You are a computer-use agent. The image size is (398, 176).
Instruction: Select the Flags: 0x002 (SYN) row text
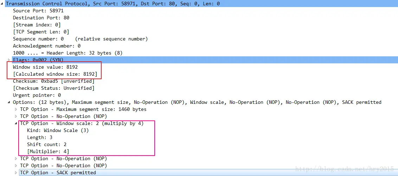38,60
